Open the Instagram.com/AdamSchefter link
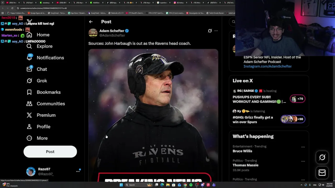335x188 pixels. point(267,66)
